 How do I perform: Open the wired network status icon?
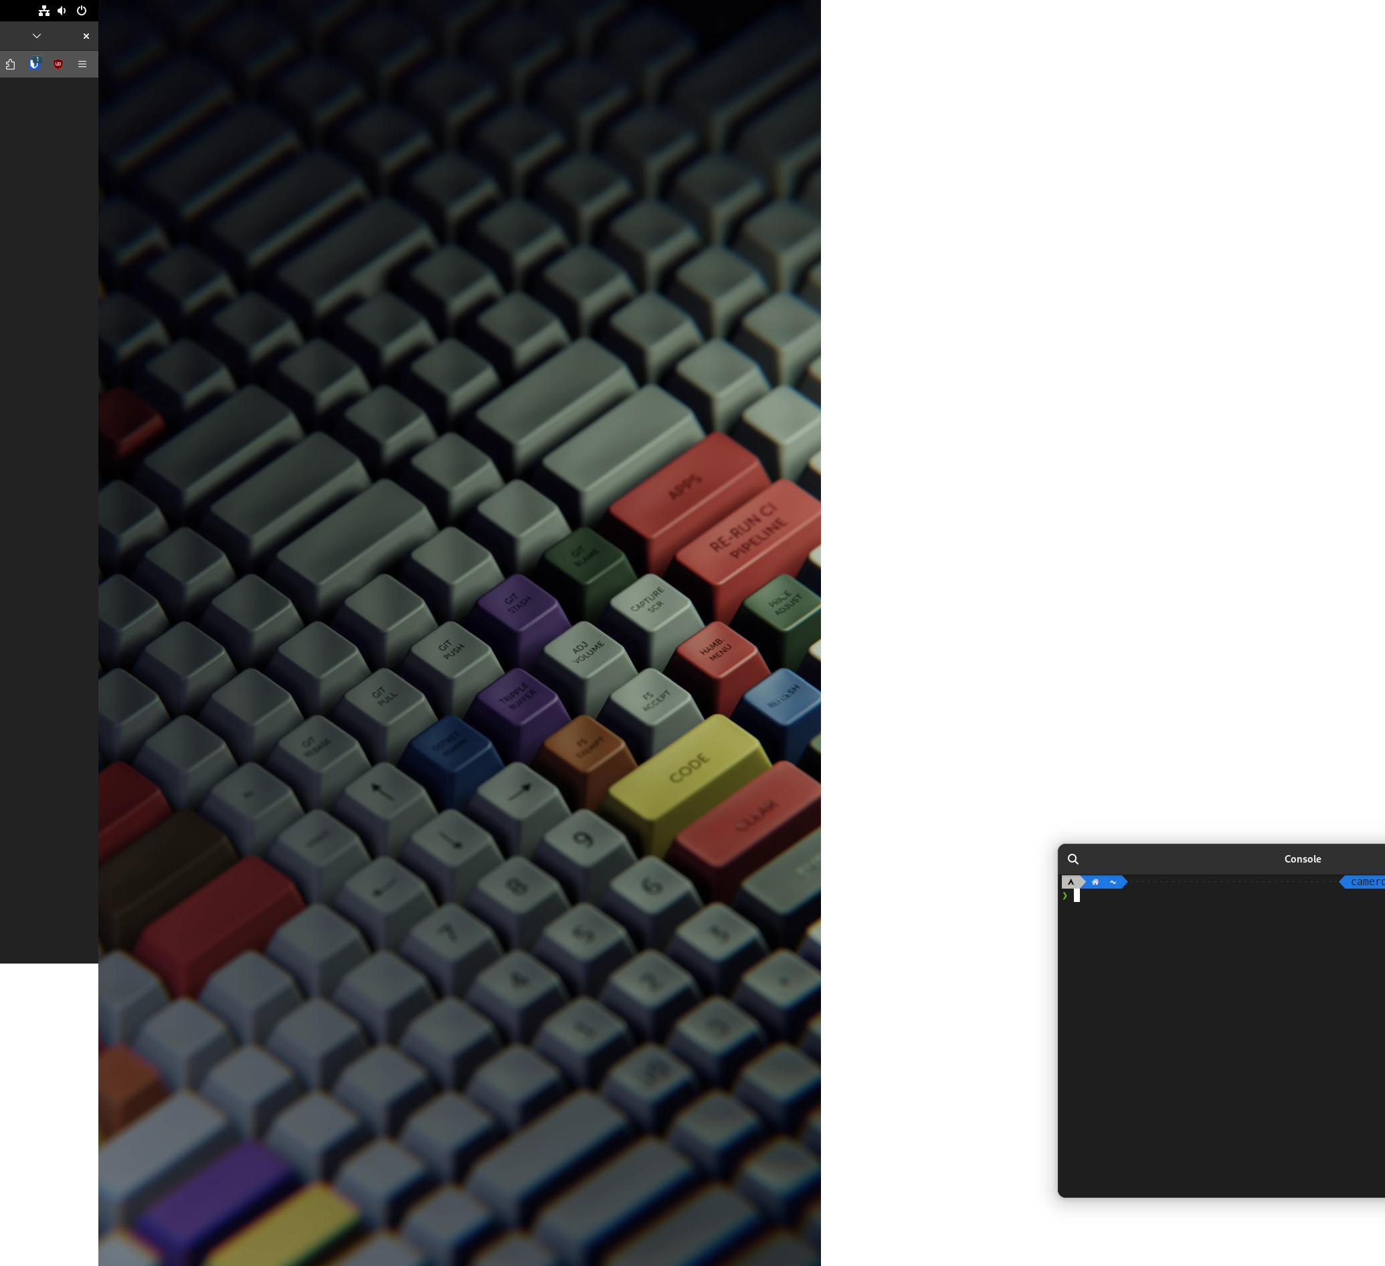pos(44,10)
